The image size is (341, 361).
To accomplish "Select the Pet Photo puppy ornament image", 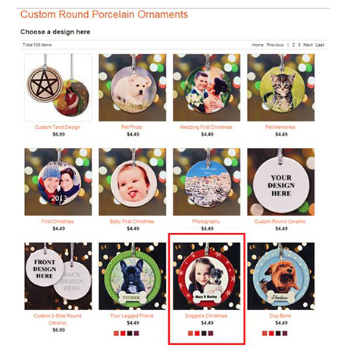I will point(133,87).
